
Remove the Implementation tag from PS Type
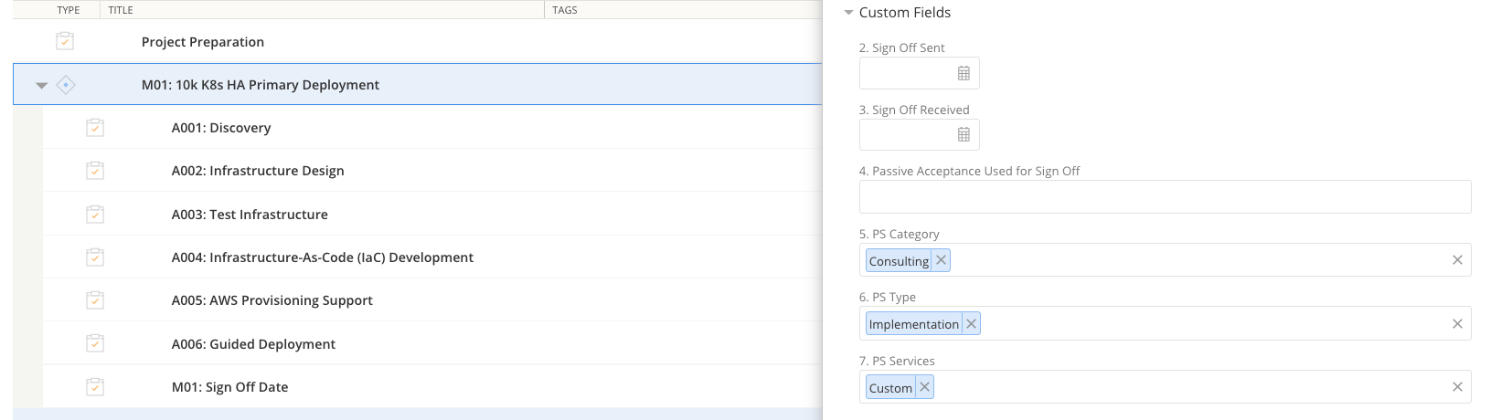click(x=971, y=324)
